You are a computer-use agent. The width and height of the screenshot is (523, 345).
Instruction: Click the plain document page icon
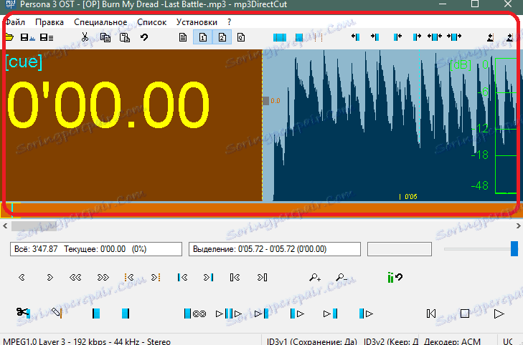click(183, 37)
